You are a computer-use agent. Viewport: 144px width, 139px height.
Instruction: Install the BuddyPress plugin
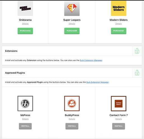pyautogui.click(x=72, y=126)
